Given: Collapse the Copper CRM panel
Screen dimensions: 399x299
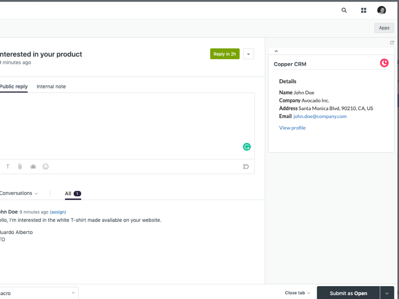Looking at the screenshot, I should [276, 51].
